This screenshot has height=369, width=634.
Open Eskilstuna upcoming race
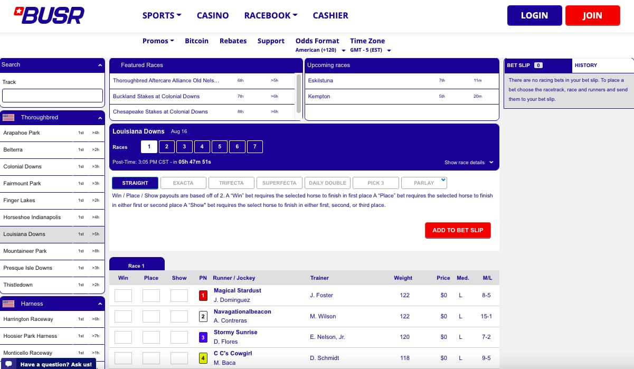pyautogui.click(x=402, y=81)
